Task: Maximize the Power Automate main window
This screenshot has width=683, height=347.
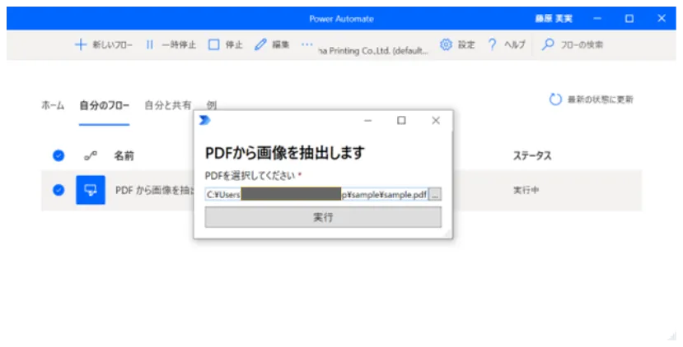Action: tap(629, 18)
